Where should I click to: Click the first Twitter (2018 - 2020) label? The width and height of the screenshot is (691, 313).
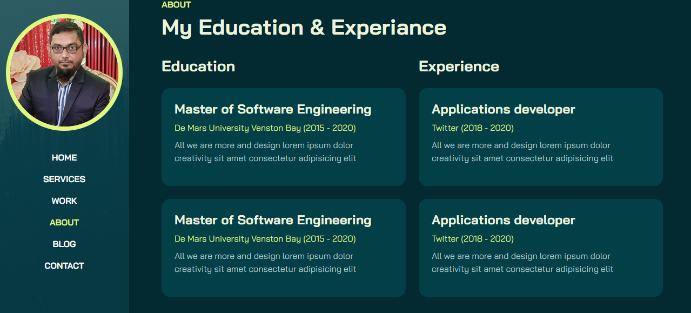click(x=472, y=128)
